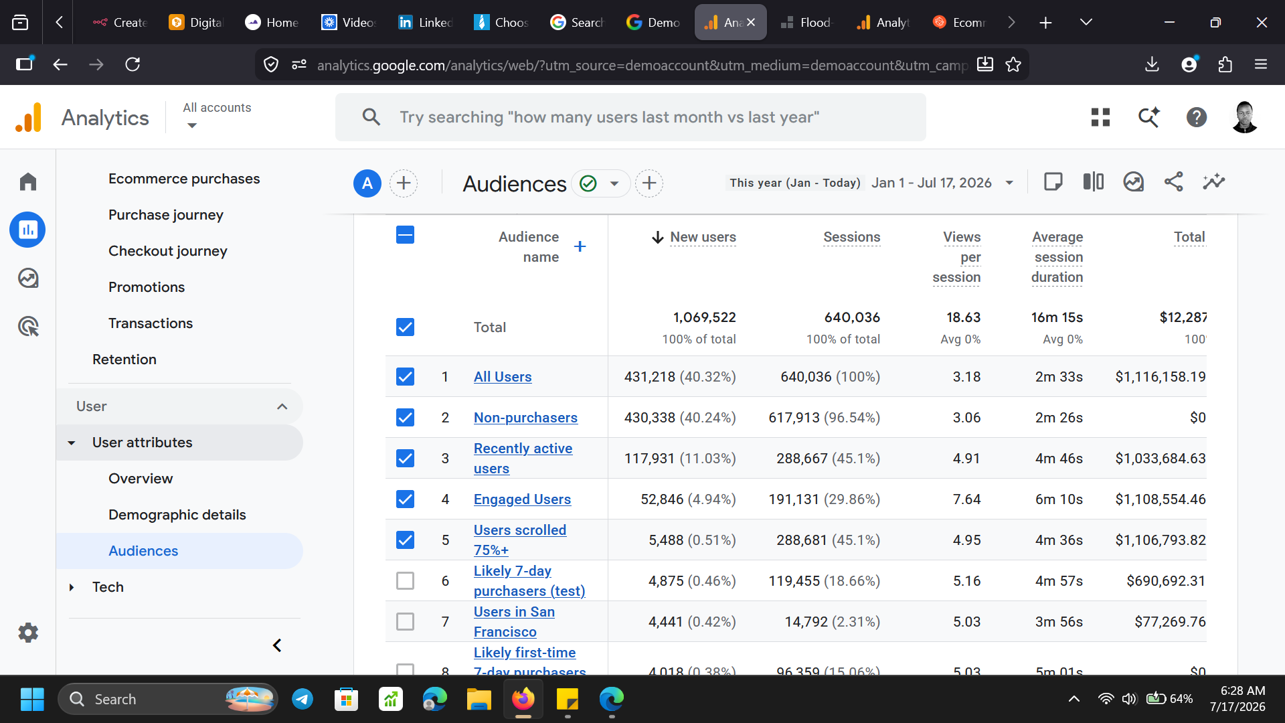The width and height of the screenshot is (1285, 723).
Task: Open Users in San Francisco link
Action: [x=514, y=621]
